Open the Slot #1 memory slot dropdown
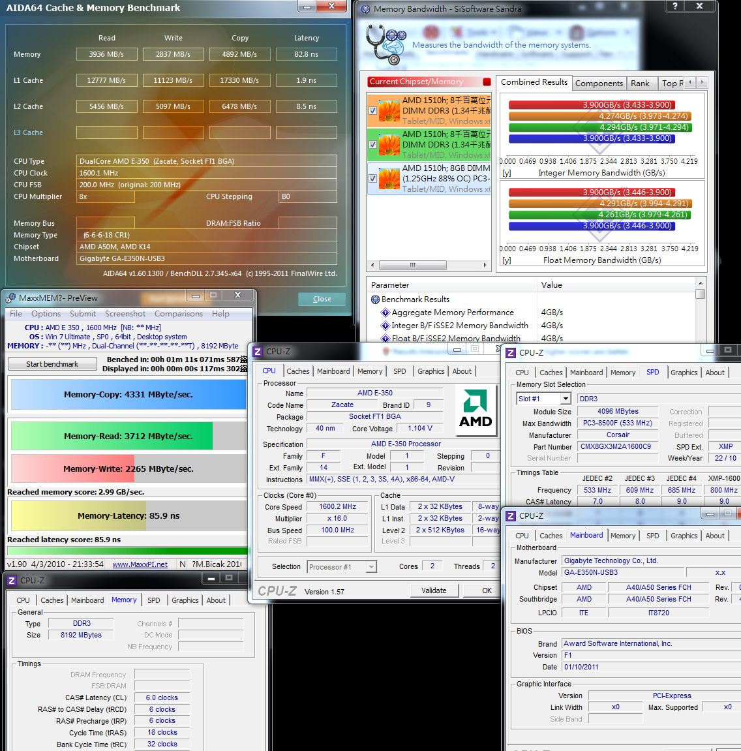The width and height of the screenshot is (741, 751). click(x=566, y=399)
